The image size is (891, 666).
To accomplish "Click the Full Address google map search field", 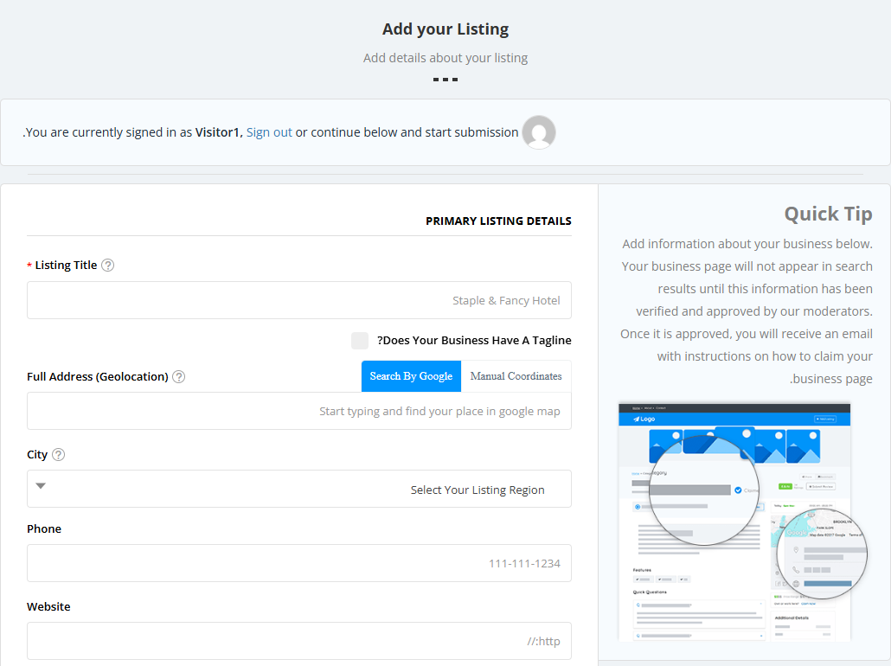I will (299, 411).
